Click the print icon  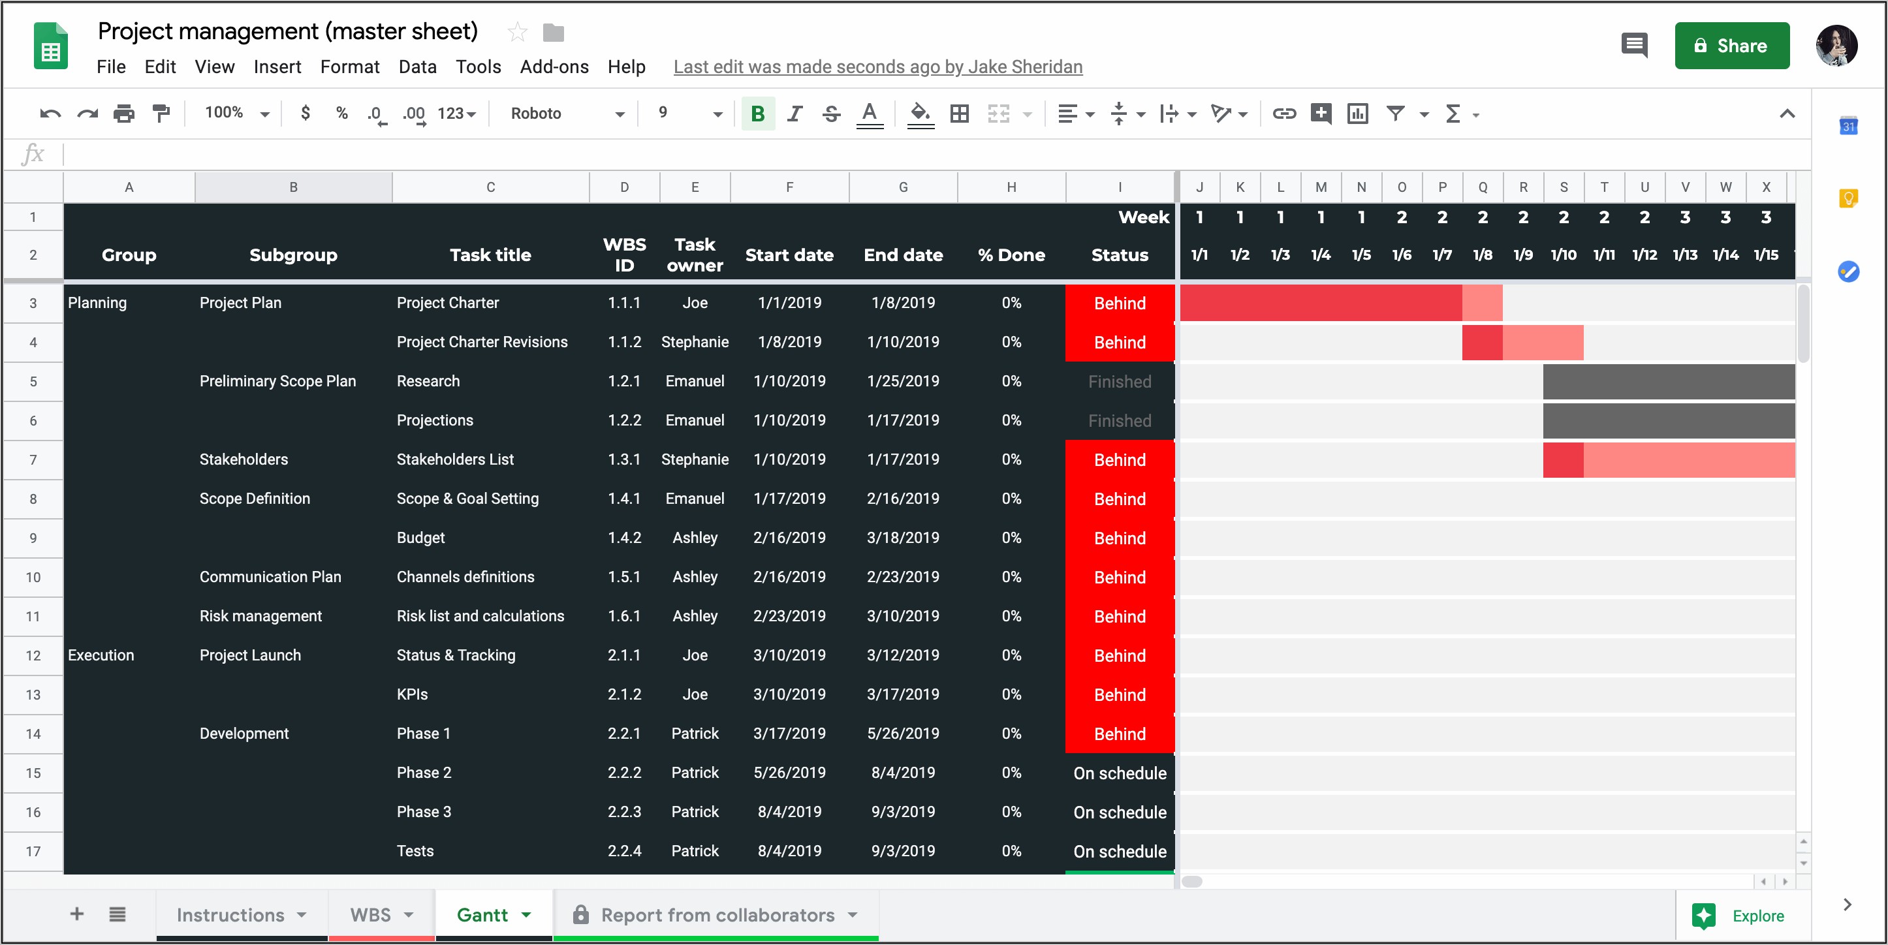tap(124, 114)
